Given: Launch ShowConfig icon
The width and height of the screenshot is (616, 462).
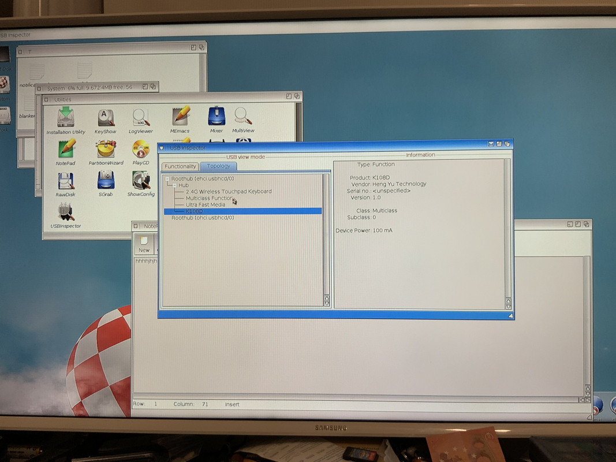Looking at the screenshot, I should pos(141,183).
